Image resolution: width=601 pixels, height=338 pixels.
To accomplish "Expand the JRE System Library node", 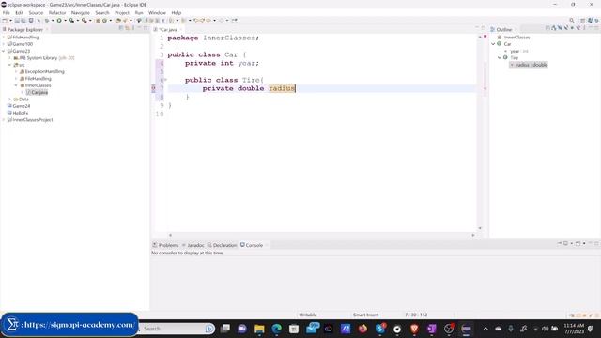I will coord(10,58).
